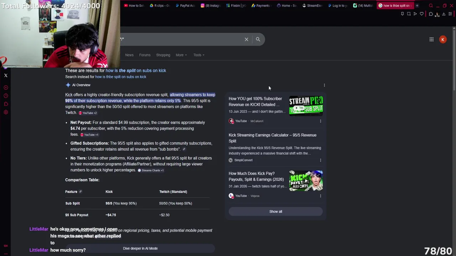Switch to the Payments browser tab

[x=261, y=6]
